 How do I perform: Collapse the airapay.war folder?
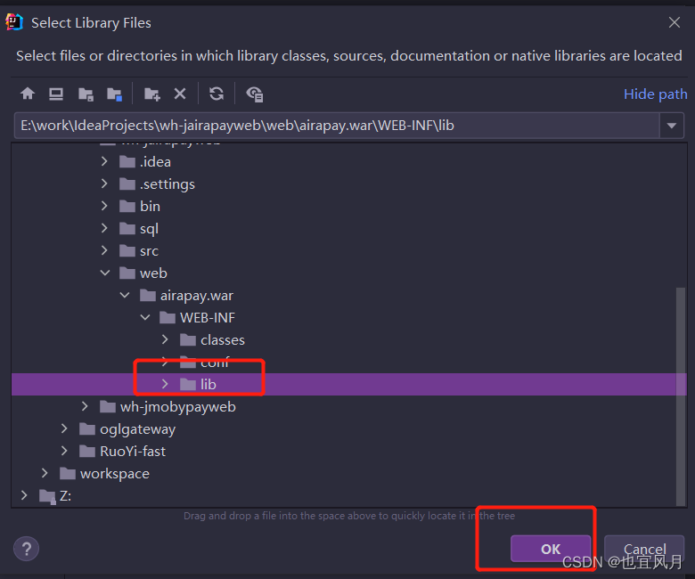(125, 295)
